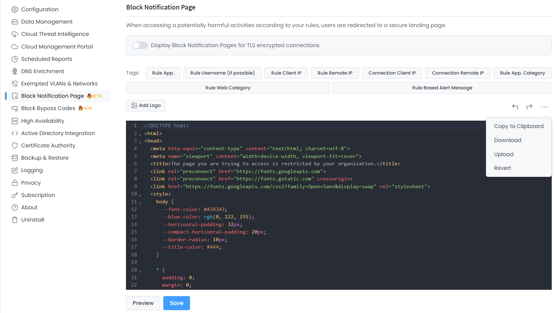
Task: Go to Scheduled Reports section
Action: point(46,59)
